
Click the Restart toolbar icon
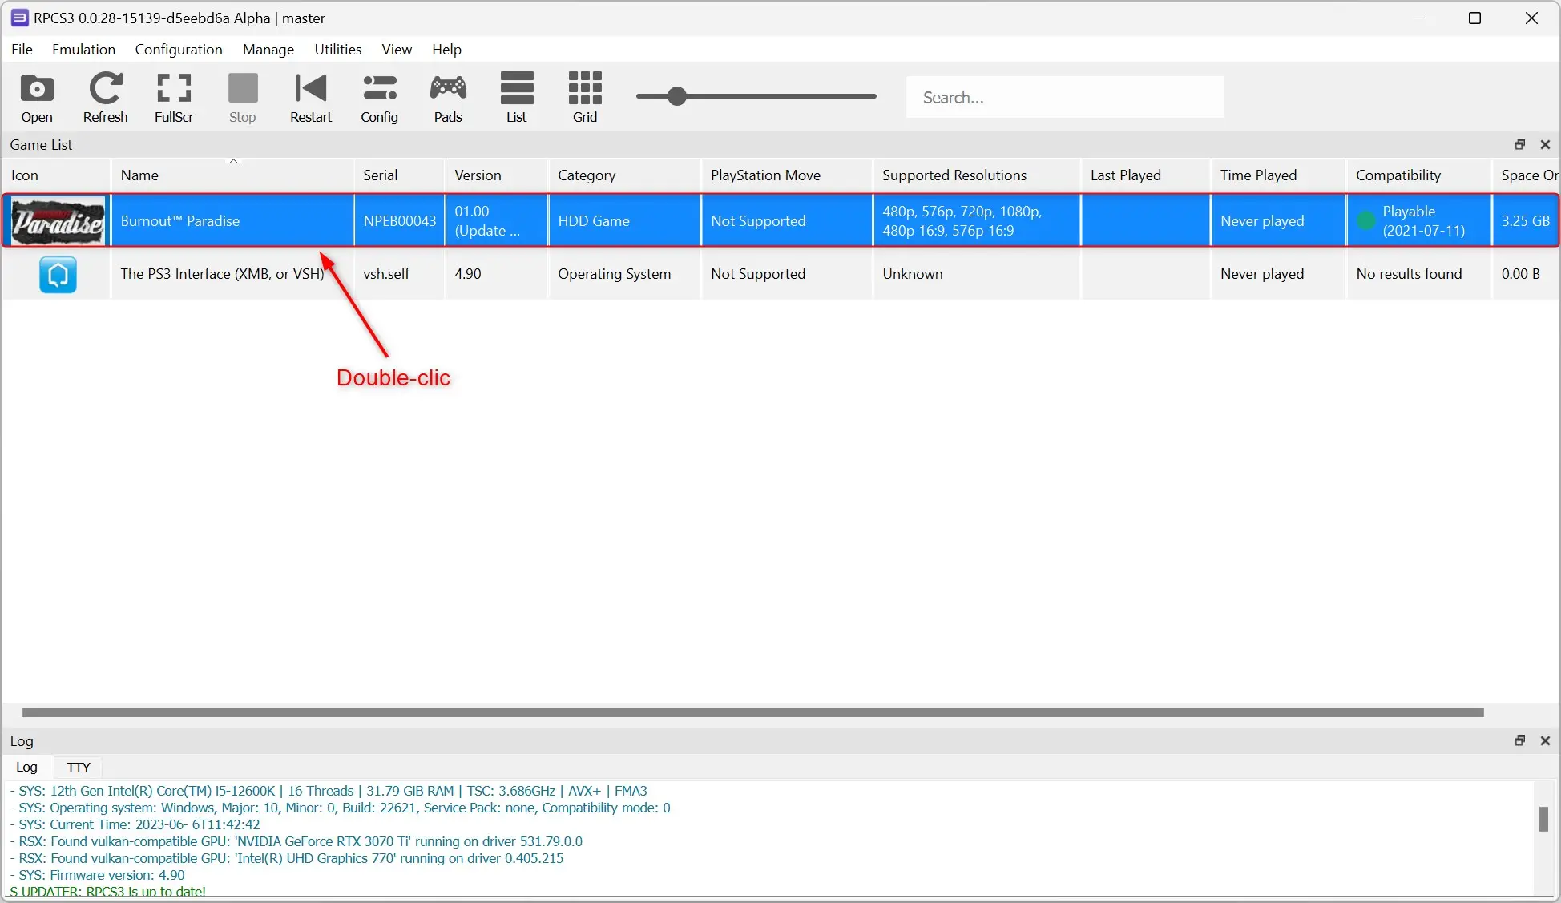[x=311, y=97]
